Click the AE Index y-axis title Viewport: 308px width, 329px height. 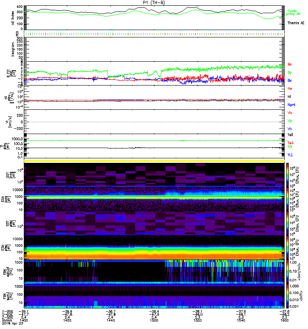[x=13, y=18]
